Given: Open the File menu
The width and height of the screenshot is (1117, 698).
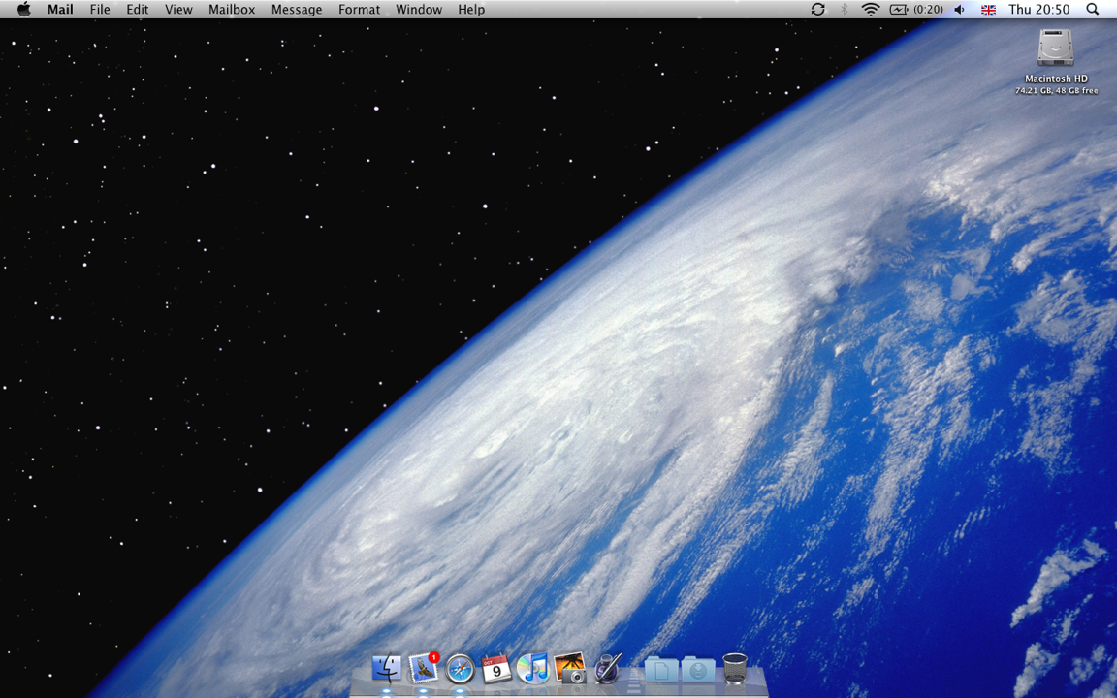Looking at the screenshot, I should pyautogui.click(x=100, y=10).
